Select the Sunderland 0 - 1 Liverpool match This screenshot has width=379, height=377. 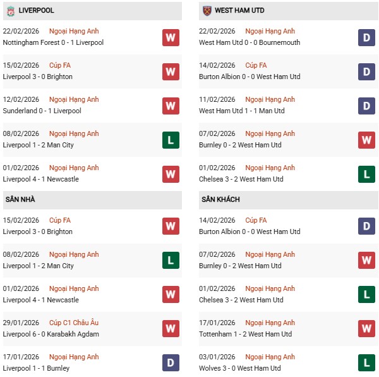[42, 111]
